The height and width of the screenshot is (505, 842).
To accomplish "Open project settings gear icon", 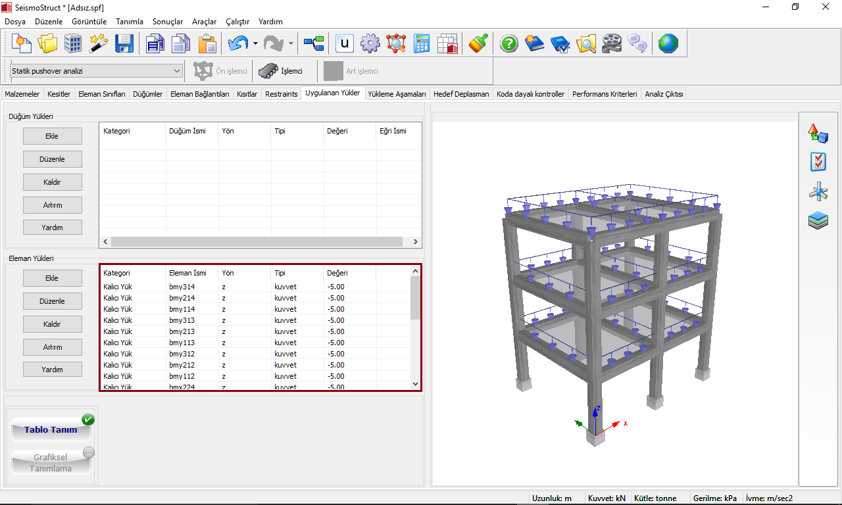I will pyautogui.click(x=370, y=44).
